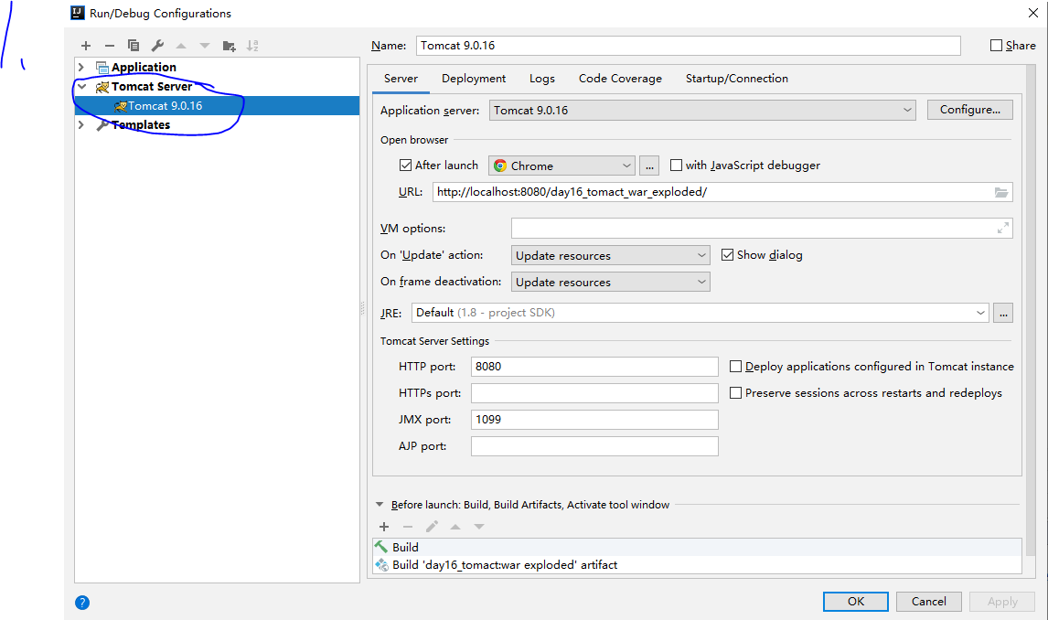Screen dimensions: 1048x620
Task: Remove before-launch task minus icon
Action: click(408, 527)
